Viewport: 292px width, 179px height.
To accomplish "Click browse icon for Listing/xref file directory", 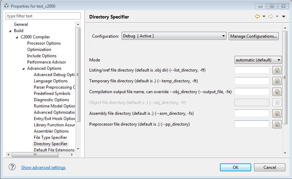I will coord(277,70).
